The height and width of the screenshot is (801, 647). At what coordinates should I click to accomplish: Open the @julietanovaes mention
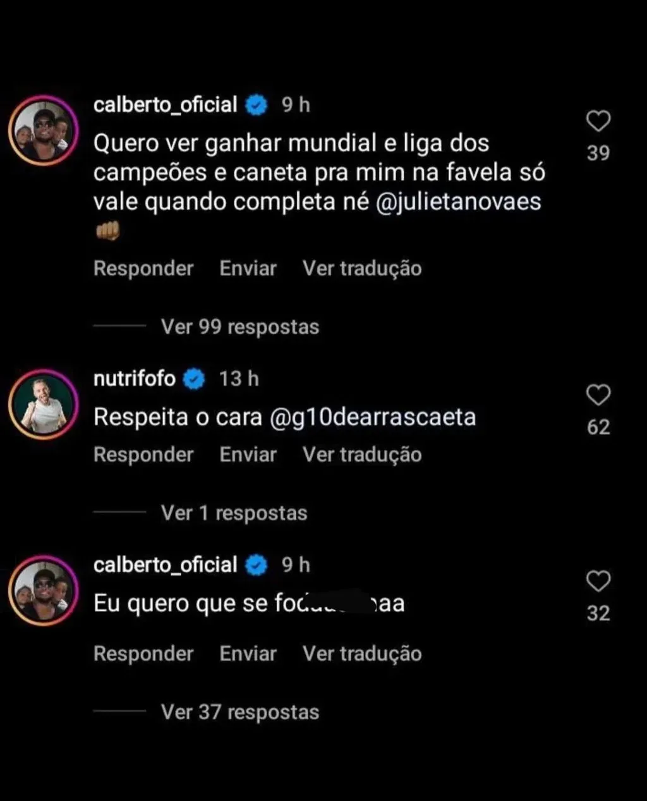[458, 202]
